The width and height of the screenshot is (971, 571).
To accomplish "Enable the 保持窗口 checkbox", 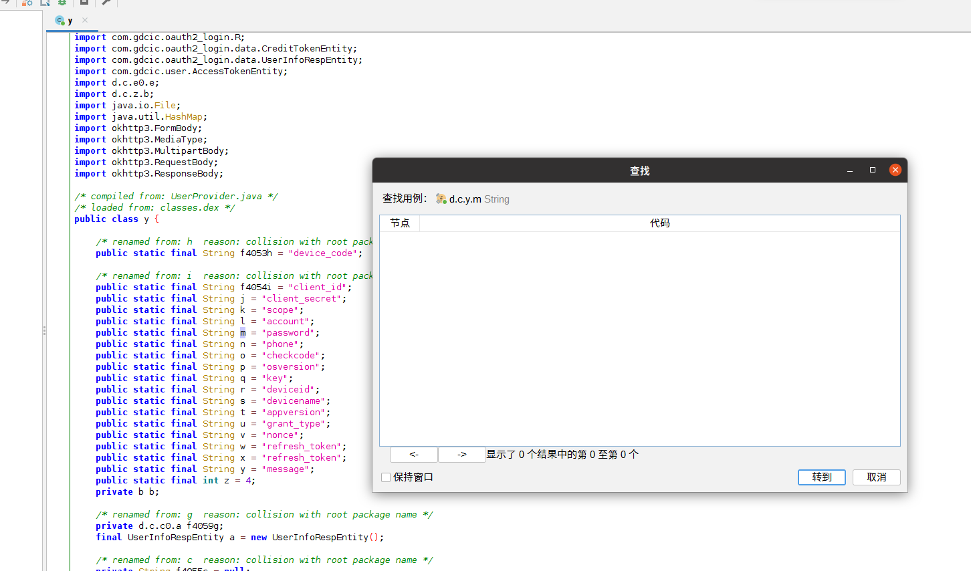I will (385, 477).
